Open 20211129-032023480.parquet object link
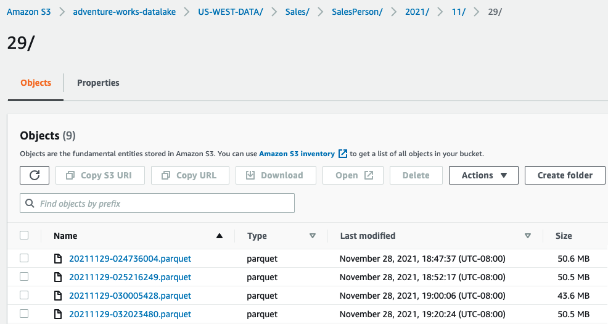The height and width of the screenshot is (324, 608). [130, 314]
